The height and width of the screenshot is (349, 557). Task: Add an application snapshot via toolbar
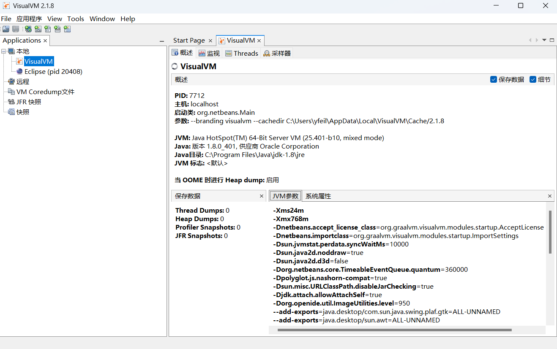(67, 29)
